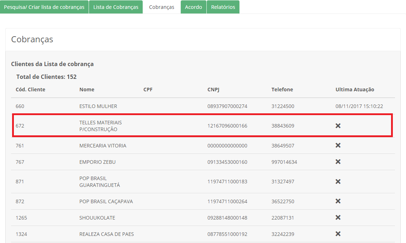
Task: Select client name REALEZA CASA DE PAES
Action: pyautogui.click(x=106, y=234)
